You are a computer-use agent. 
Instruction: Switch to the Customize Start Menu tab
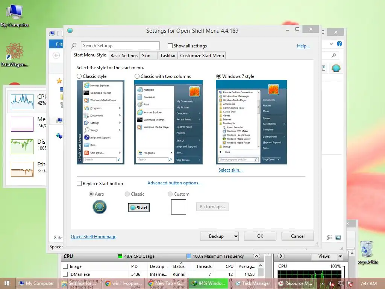click(202, 56)
